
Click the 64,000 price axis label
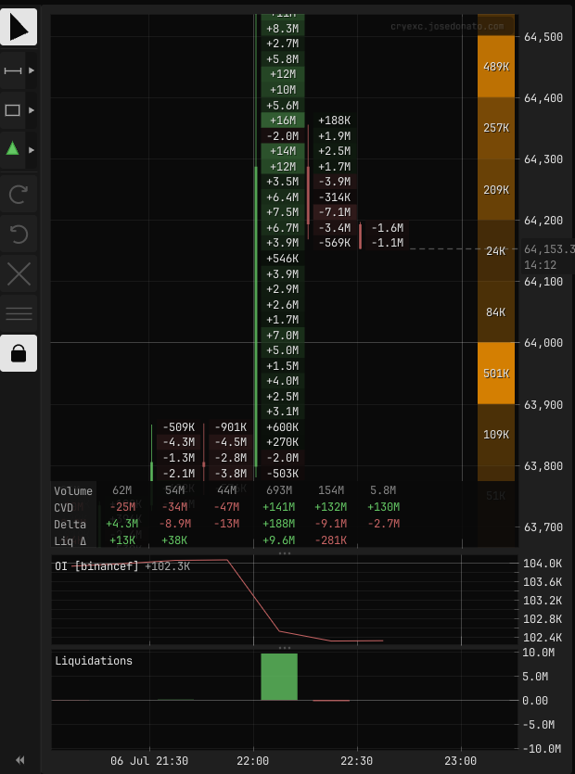[543, 343]
